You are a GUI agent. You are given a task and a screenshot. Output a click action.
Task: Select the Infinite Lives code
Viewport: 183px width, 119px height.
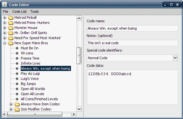31,63
